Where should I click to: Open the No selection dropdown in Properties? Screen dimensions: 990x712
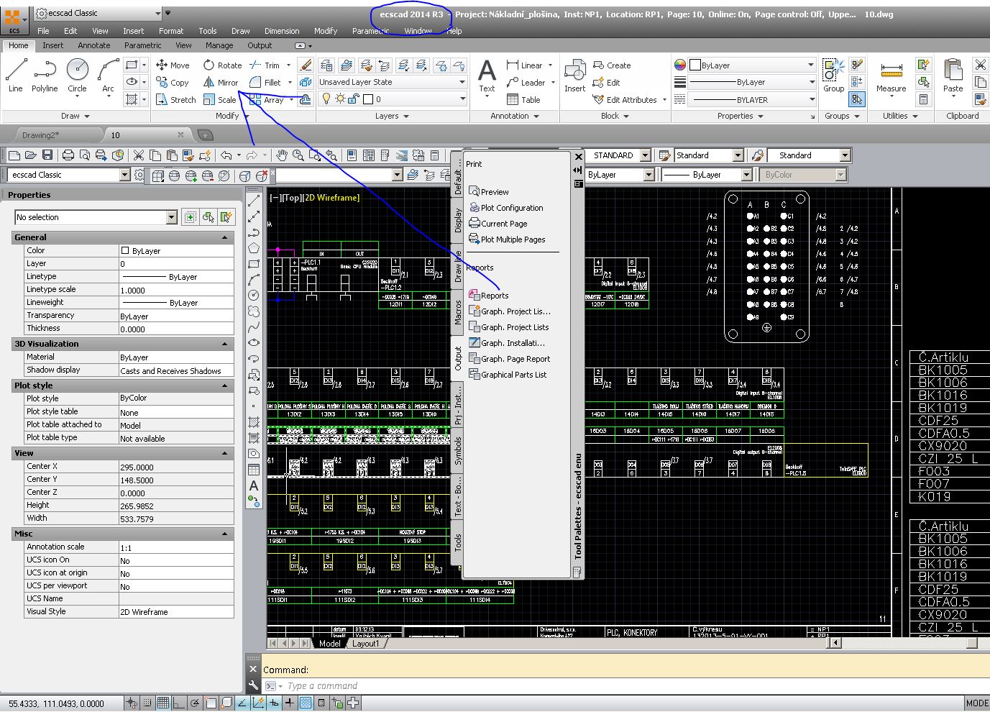(96, 217)
